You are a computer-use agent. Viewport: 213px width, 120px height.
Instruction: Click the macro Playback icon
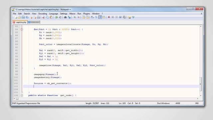click(x=116, y=17)
